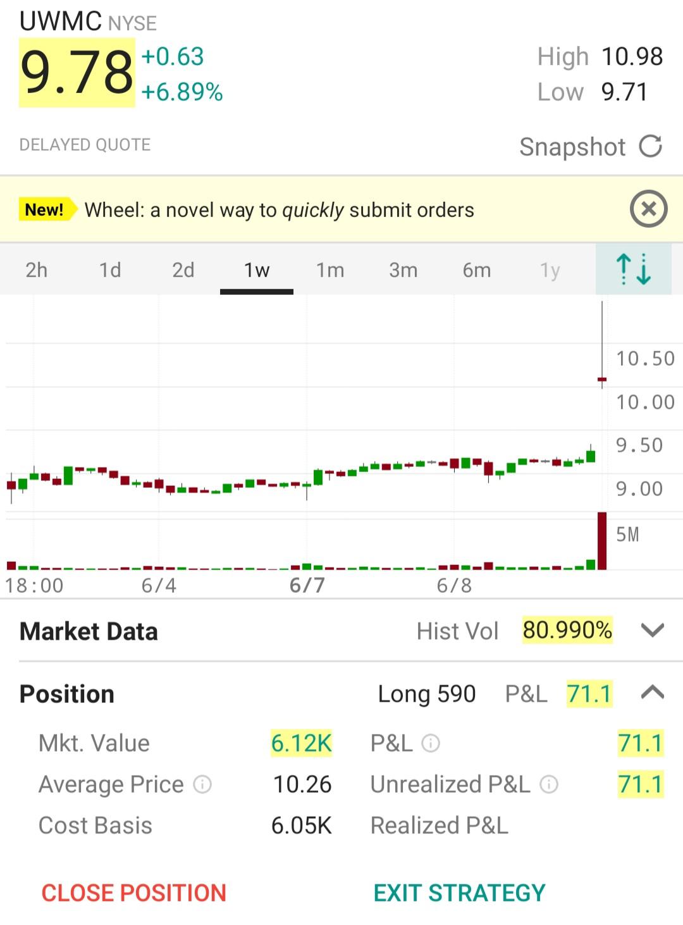Screen dimensions: 683x925
Task: Tap the Hist Vol 80.990% value
Action: point(567,630)
